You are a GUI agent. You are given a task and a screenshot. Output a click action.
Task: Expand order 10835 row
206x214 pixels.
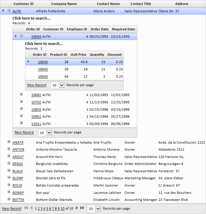(x=21, y=109)
